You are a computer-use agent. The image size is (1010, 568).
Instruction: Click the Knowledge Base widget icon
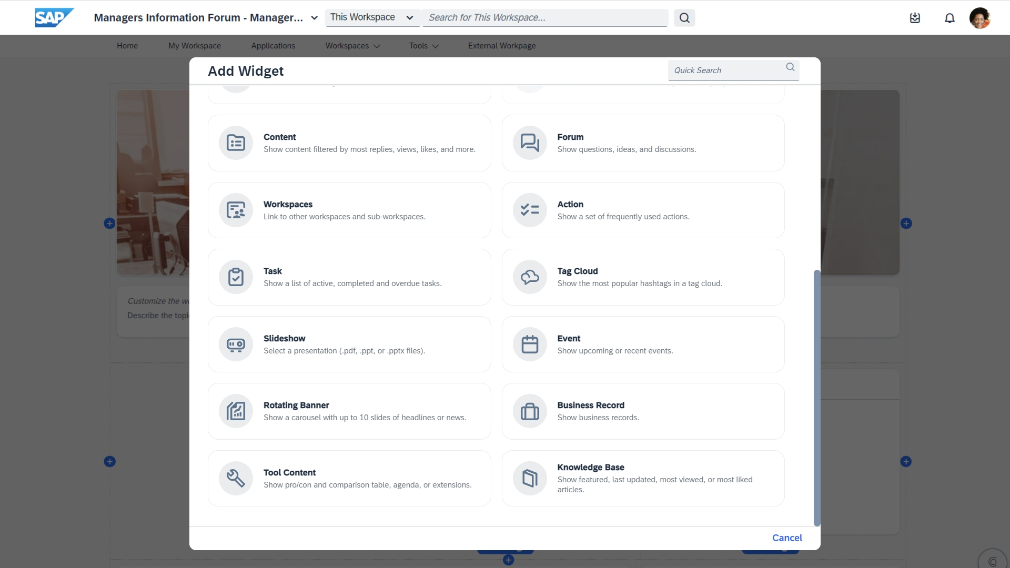click(530, 478)
